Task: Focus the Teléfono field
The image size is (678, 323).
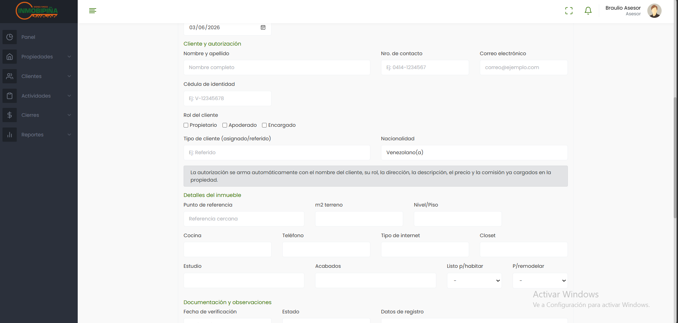Action: (326, 250)
